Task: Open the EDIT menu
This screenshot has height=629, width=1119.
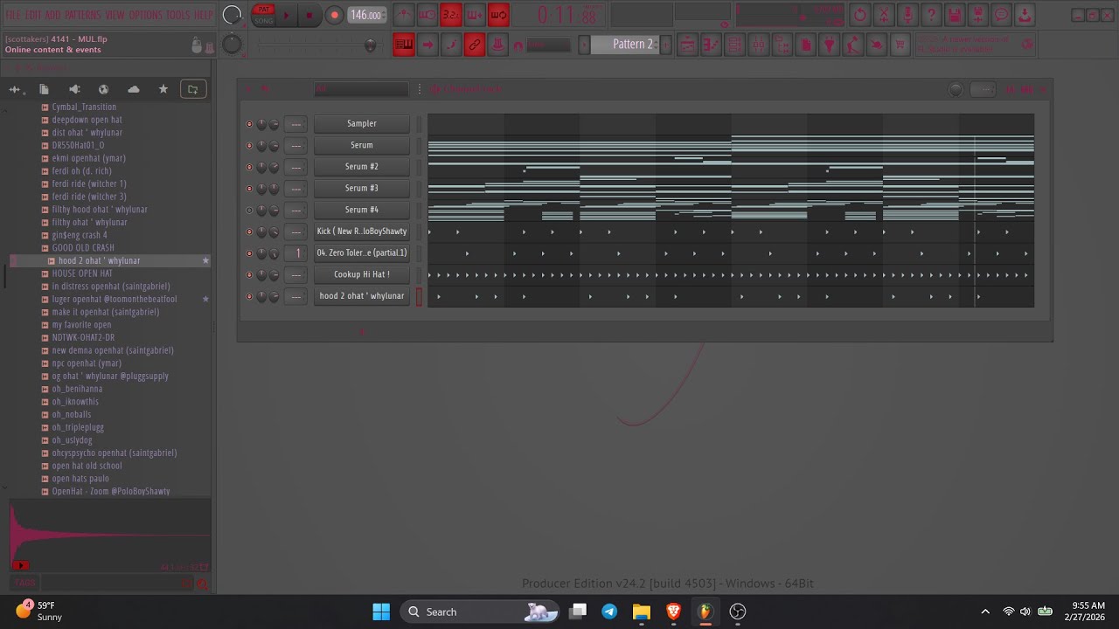Action: tap(33, 15)
